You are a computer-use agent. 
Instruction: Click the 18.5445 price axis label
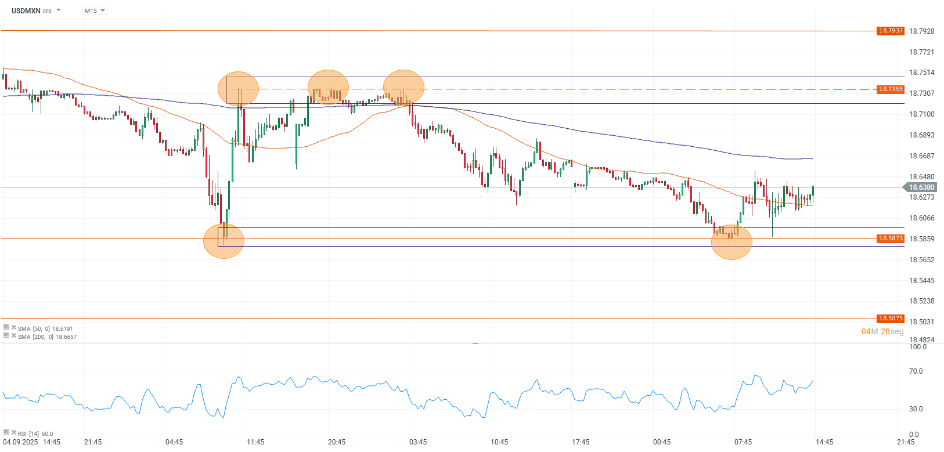tap(922, 281)
